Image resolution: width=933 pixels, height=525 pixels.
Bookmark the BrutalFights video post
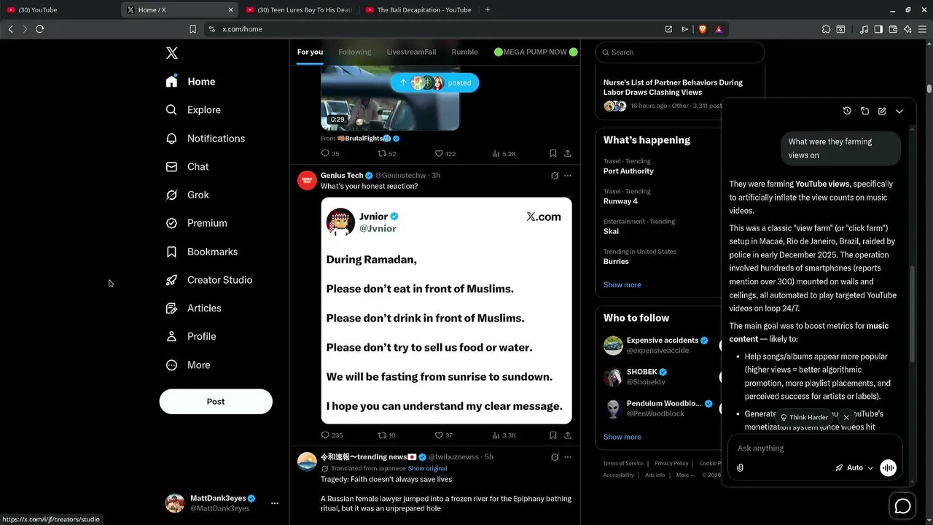(553, 154)
